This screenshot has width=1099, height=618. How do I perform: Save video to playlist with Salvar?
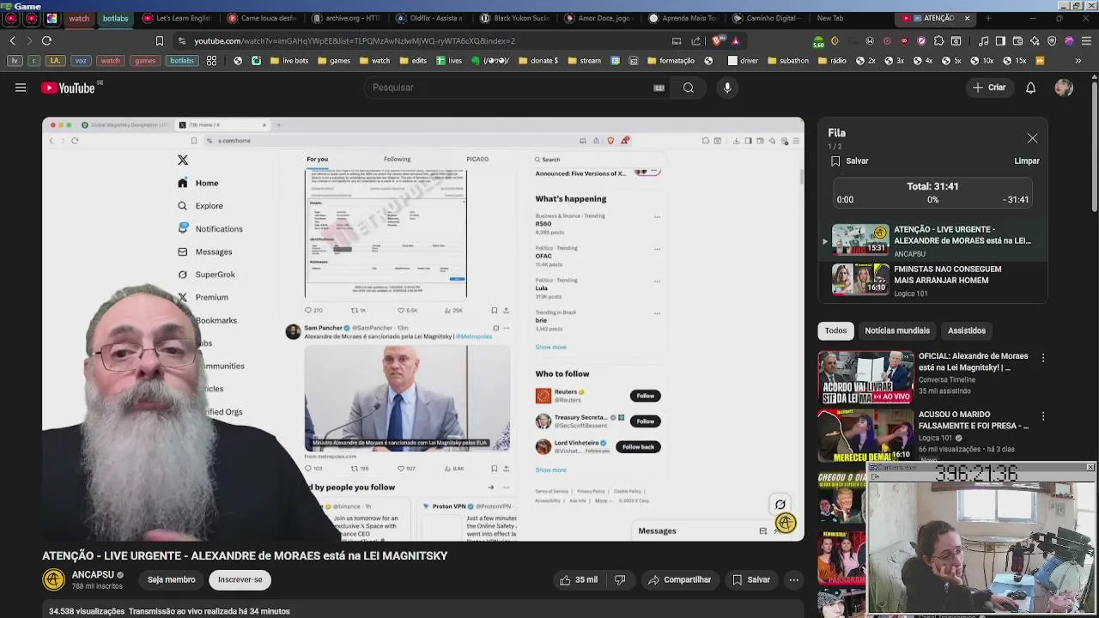[751, 580]
